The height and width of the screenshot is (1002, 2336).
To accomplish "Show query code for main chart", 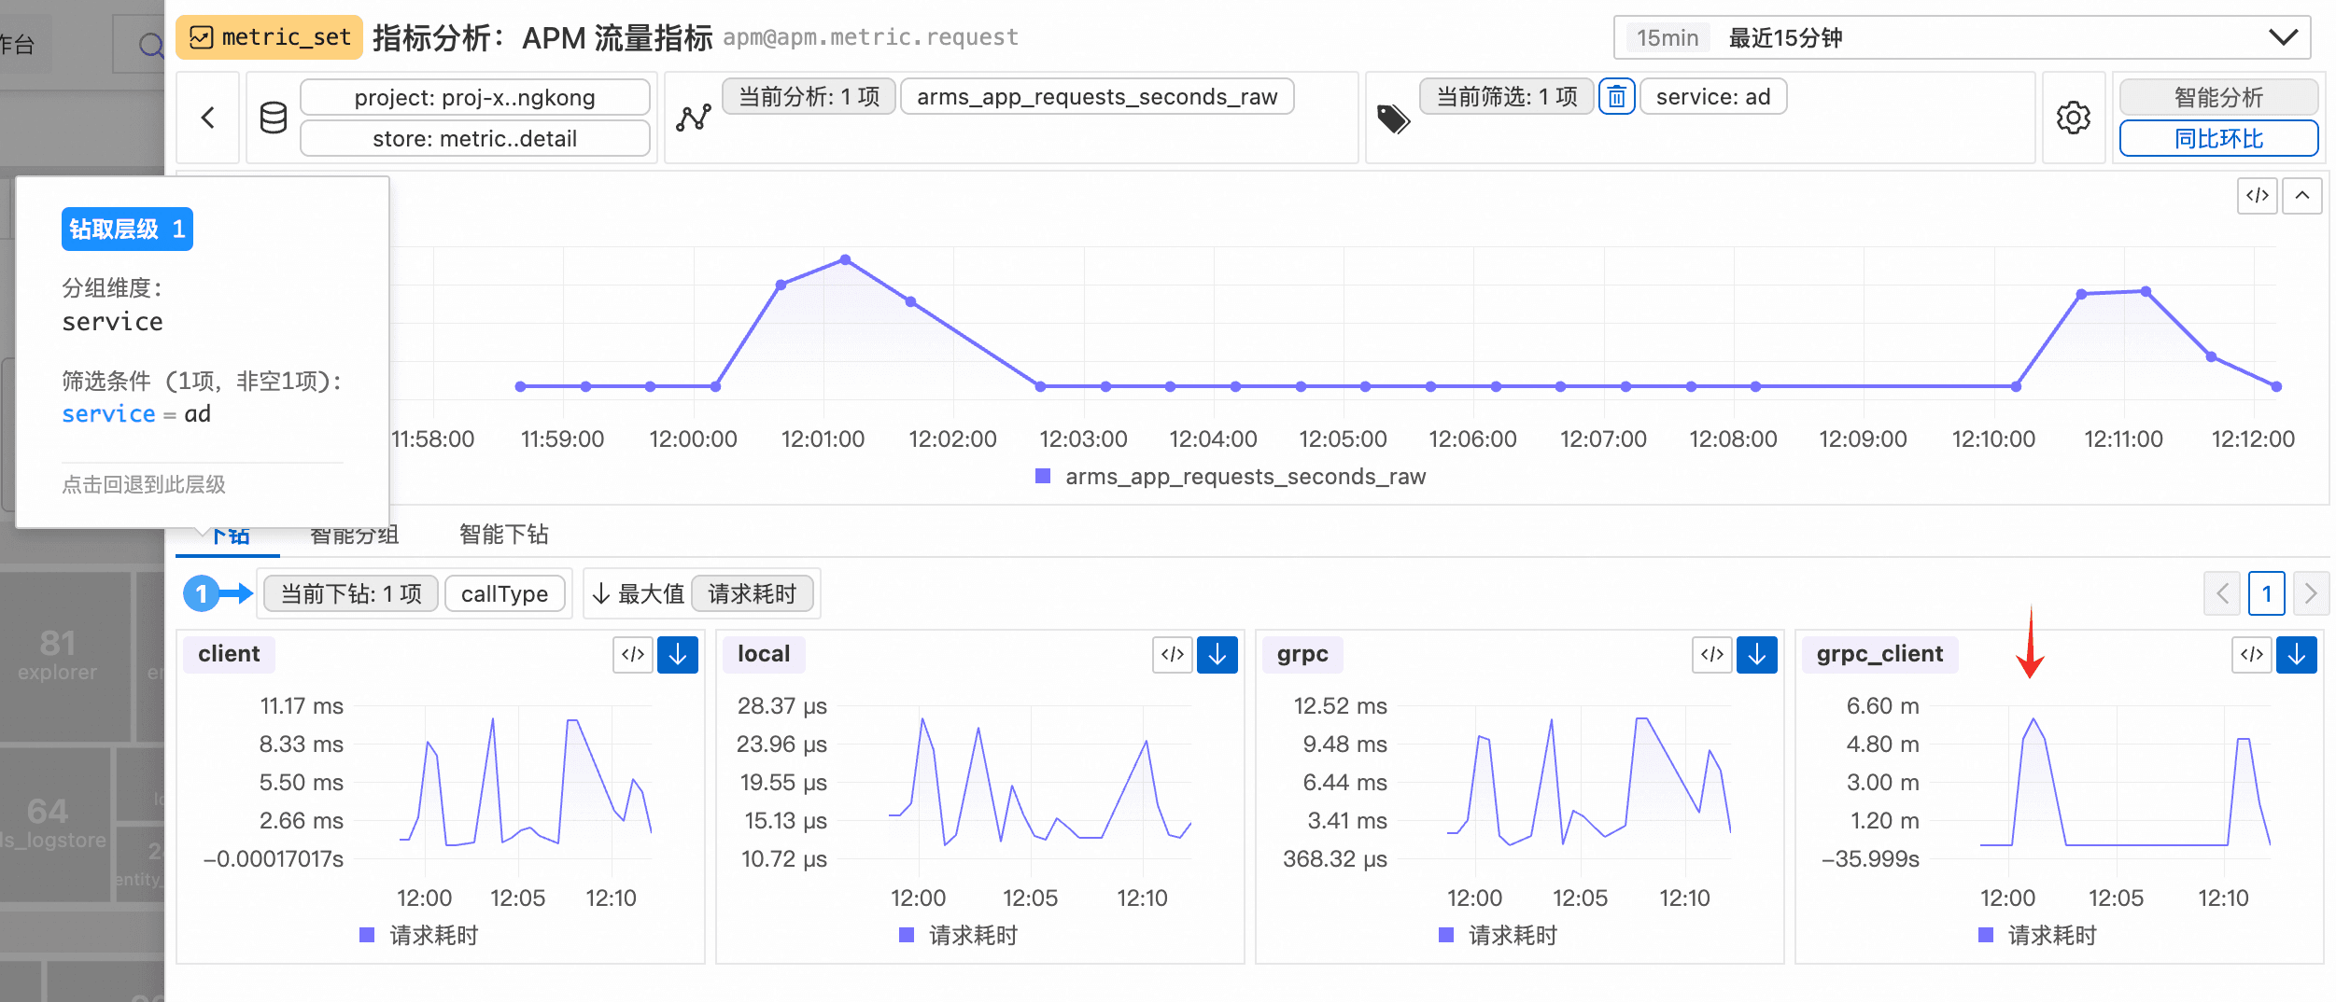I will coord(2258,195).
